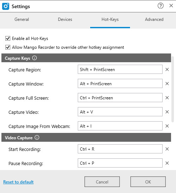Clear the Capture Video hotkey
The image size is (176, 193).
tap(167, 112)
